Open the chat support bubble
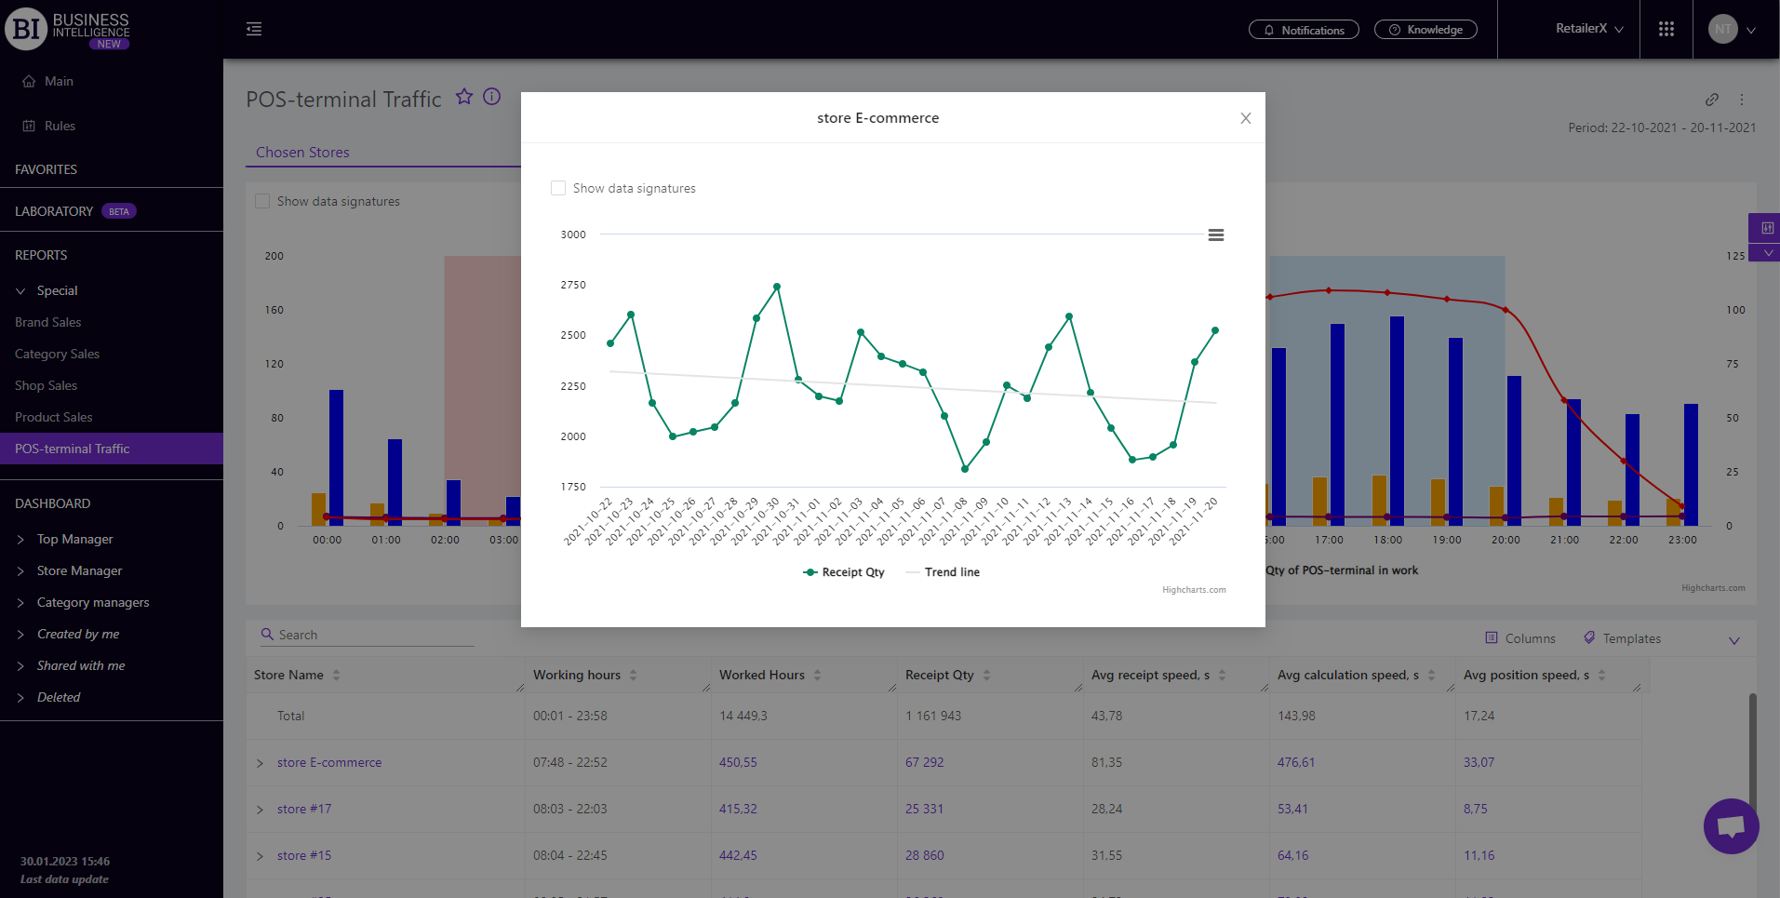Image resolution: width=1780 pixels, height=898 pixels. pos(1731,825)
